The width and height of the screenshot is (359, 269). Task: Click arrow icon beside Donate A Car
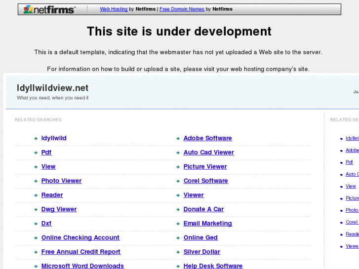click(178, 209)
